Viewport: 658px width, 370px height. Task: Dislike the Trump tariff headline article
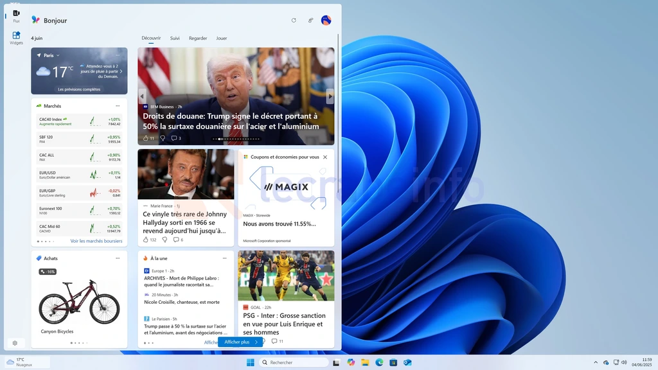pyautogui.click(x=163, y=138)
